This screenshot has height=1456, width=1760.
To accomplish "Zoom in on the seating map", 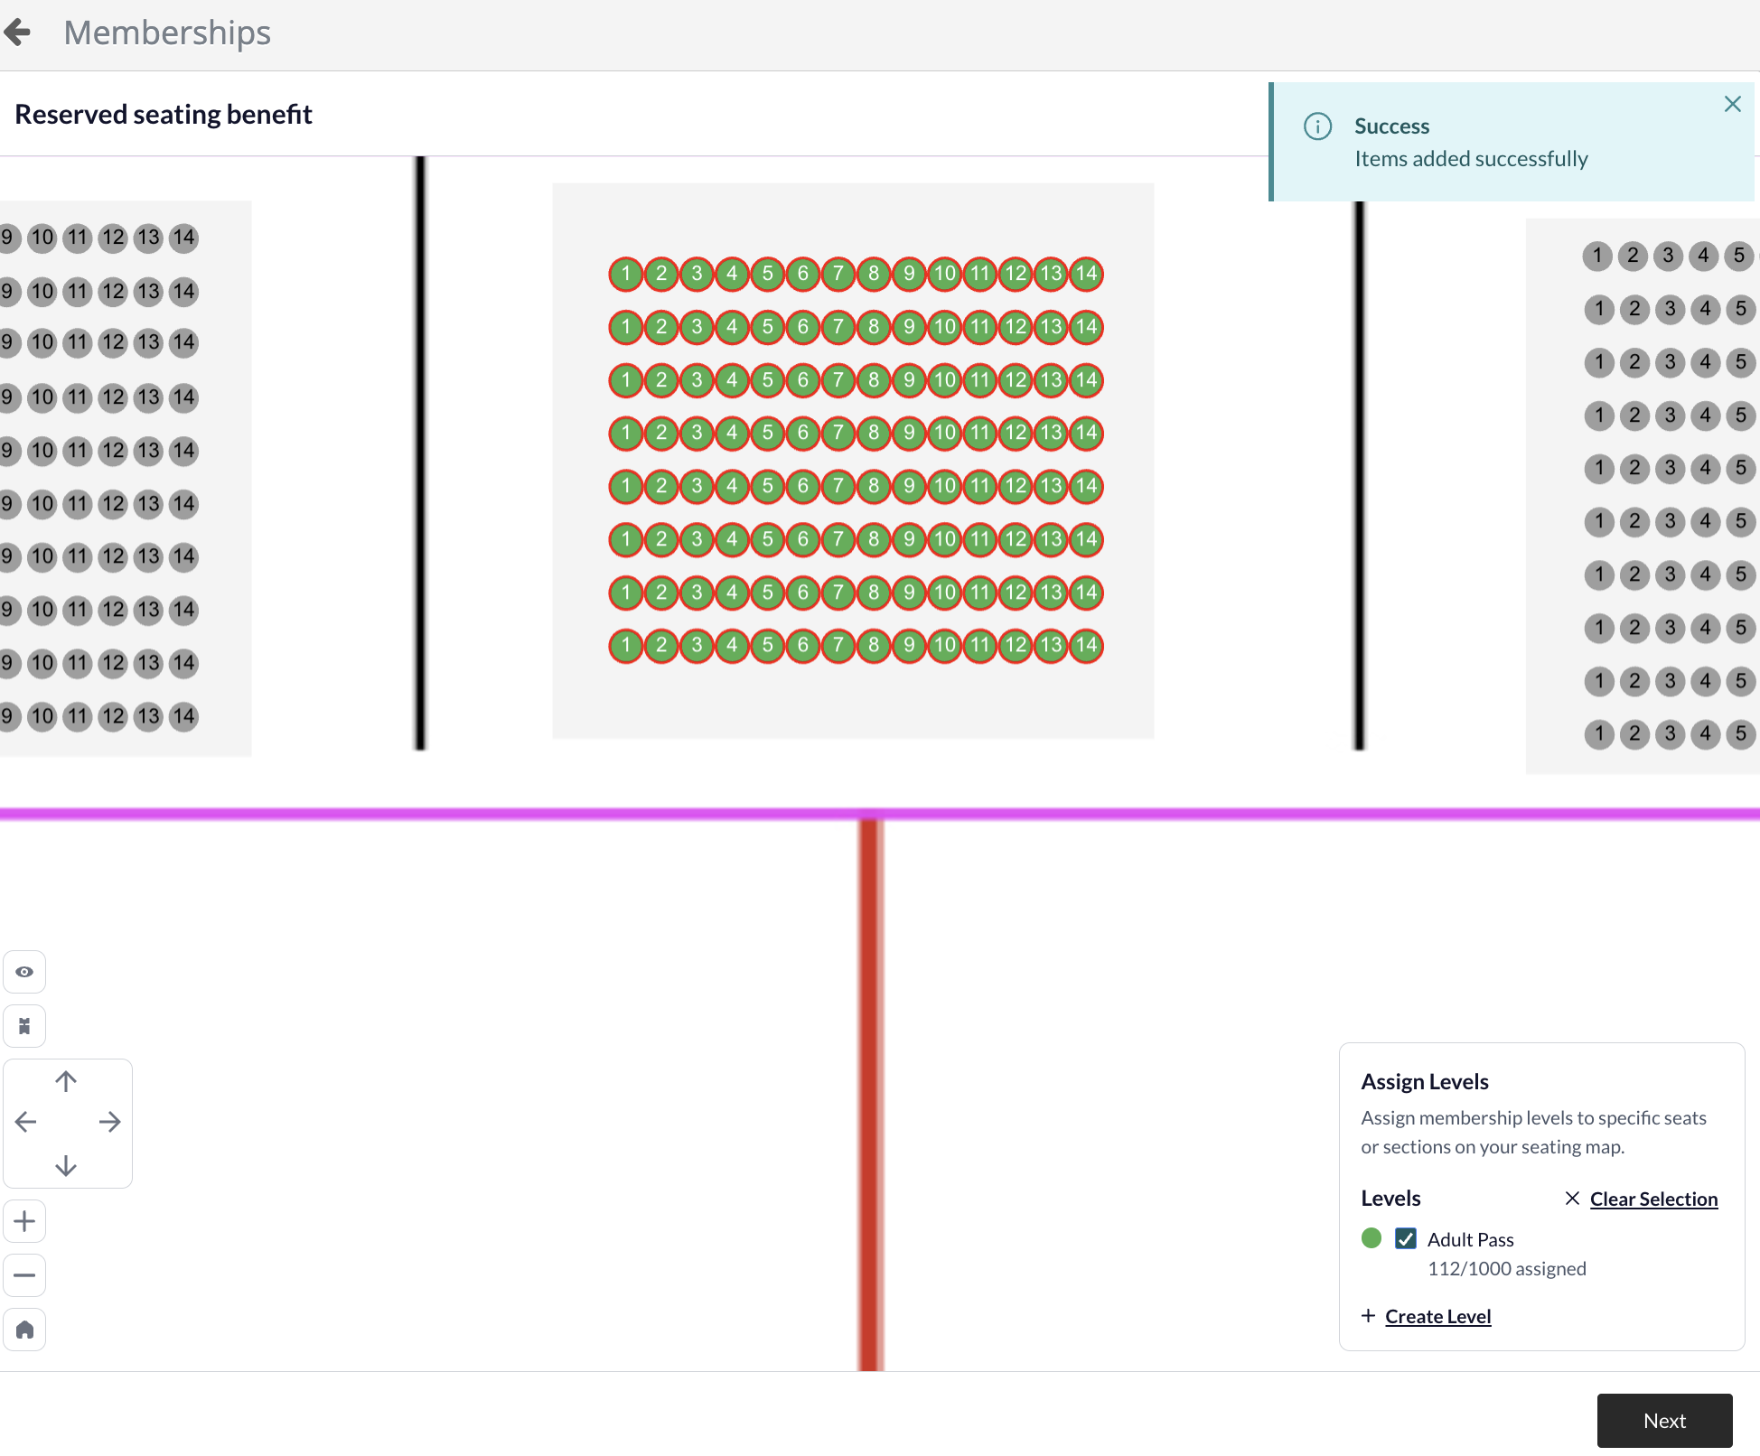I will click(x=24, y=1221).
